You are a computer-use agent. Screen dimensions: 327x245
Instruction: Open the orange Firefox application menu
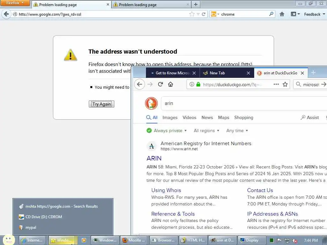(x=15, y=3)
